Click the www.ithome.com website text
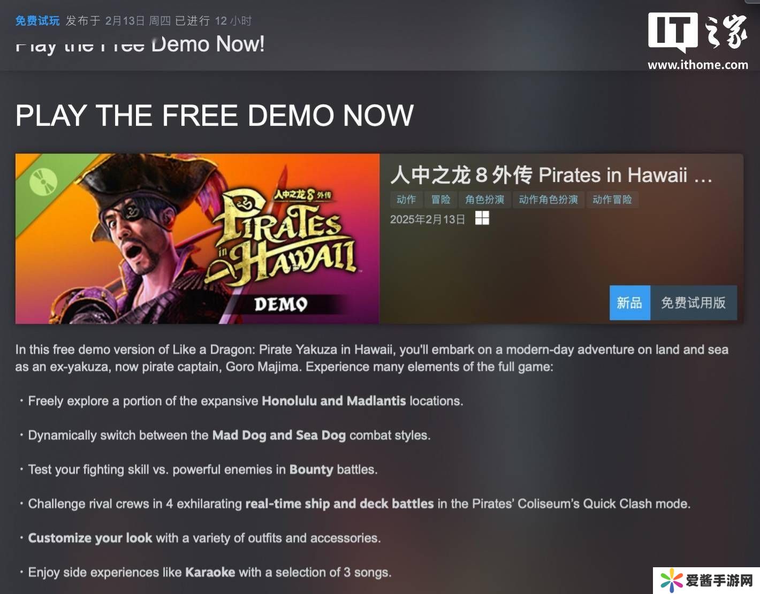The image size is (760, 594). pyautogui.click(x=698, y=65)
